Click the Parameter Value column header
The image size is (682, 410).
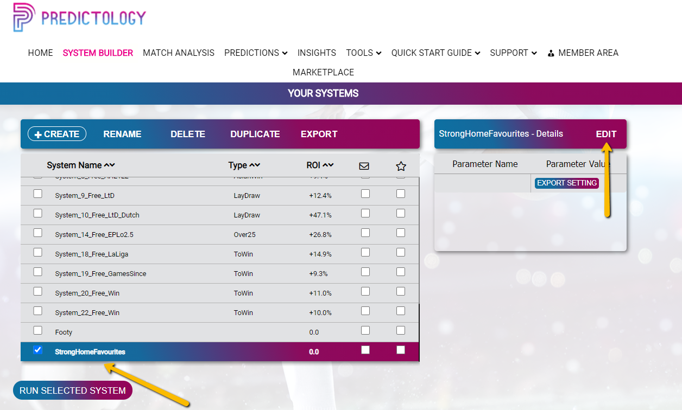(x=578, y=164)
